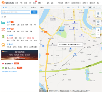Click the camera snapshot icon
This screenshot has width=102, height=102.
pos(84,7)
